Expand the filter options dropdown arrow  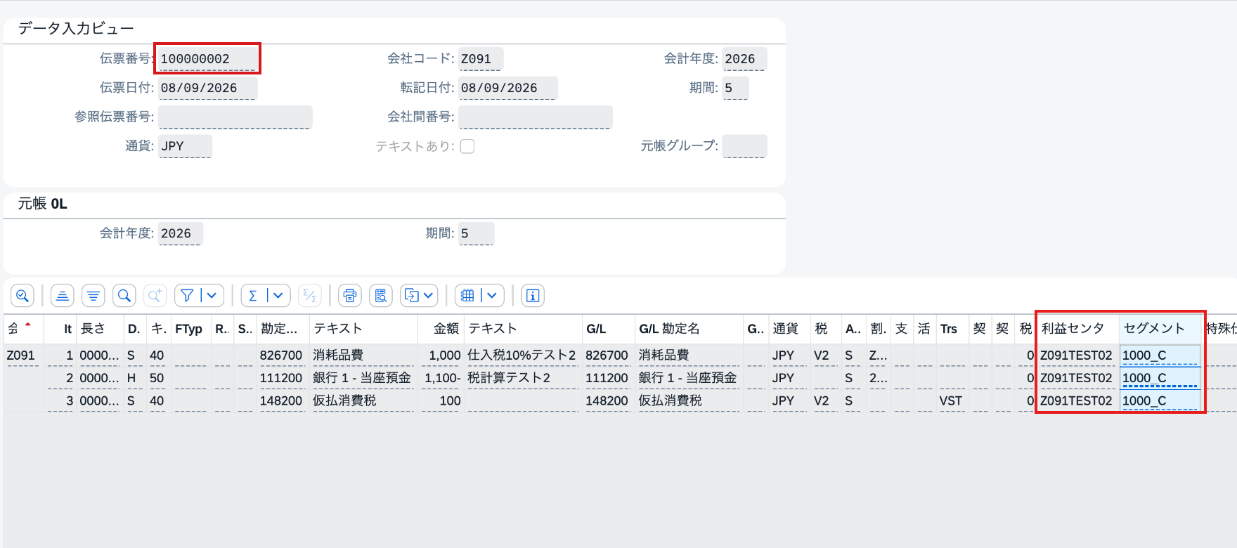[x=212, y=296]
